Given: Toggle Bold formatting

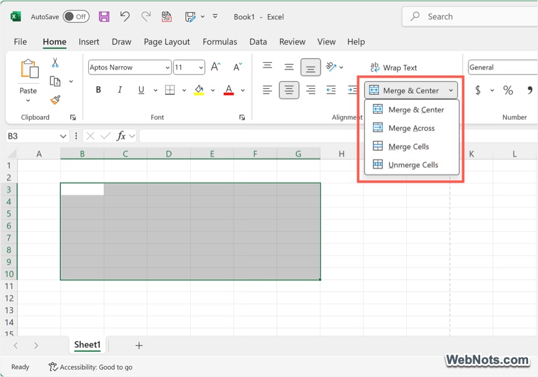Looking at the screenshot, I should click(98, 90).
